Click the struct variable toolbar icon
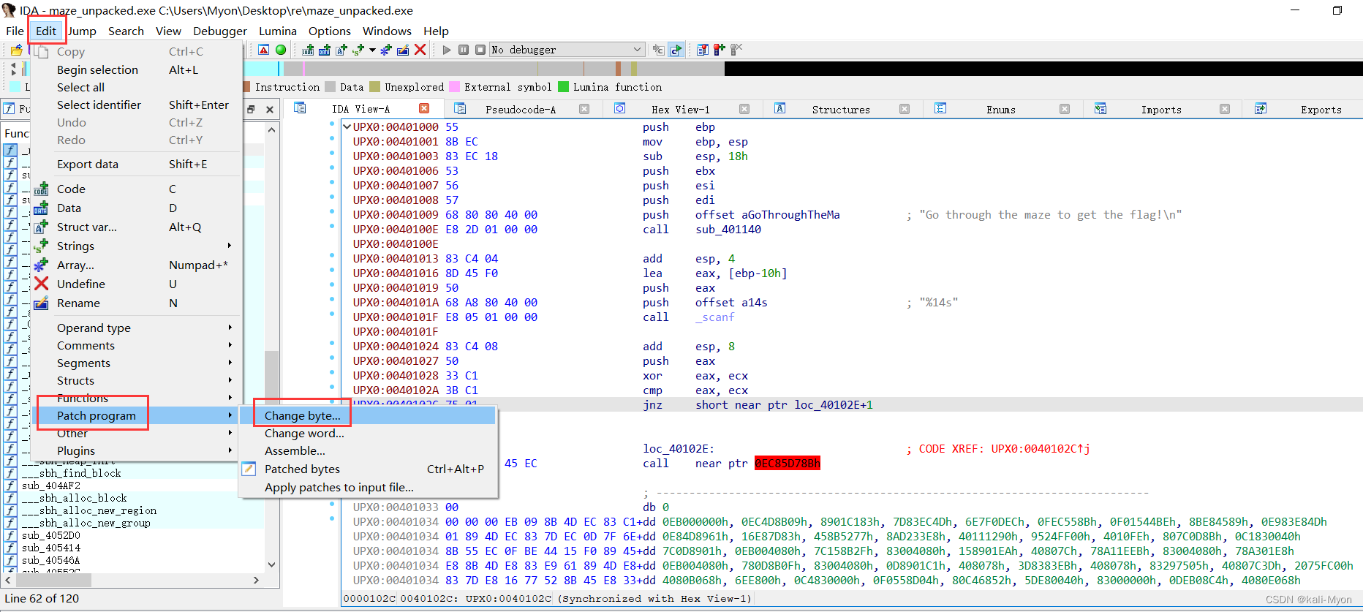Image resolution: width=1363 pixels, height=612 pixels. [341, 50]
